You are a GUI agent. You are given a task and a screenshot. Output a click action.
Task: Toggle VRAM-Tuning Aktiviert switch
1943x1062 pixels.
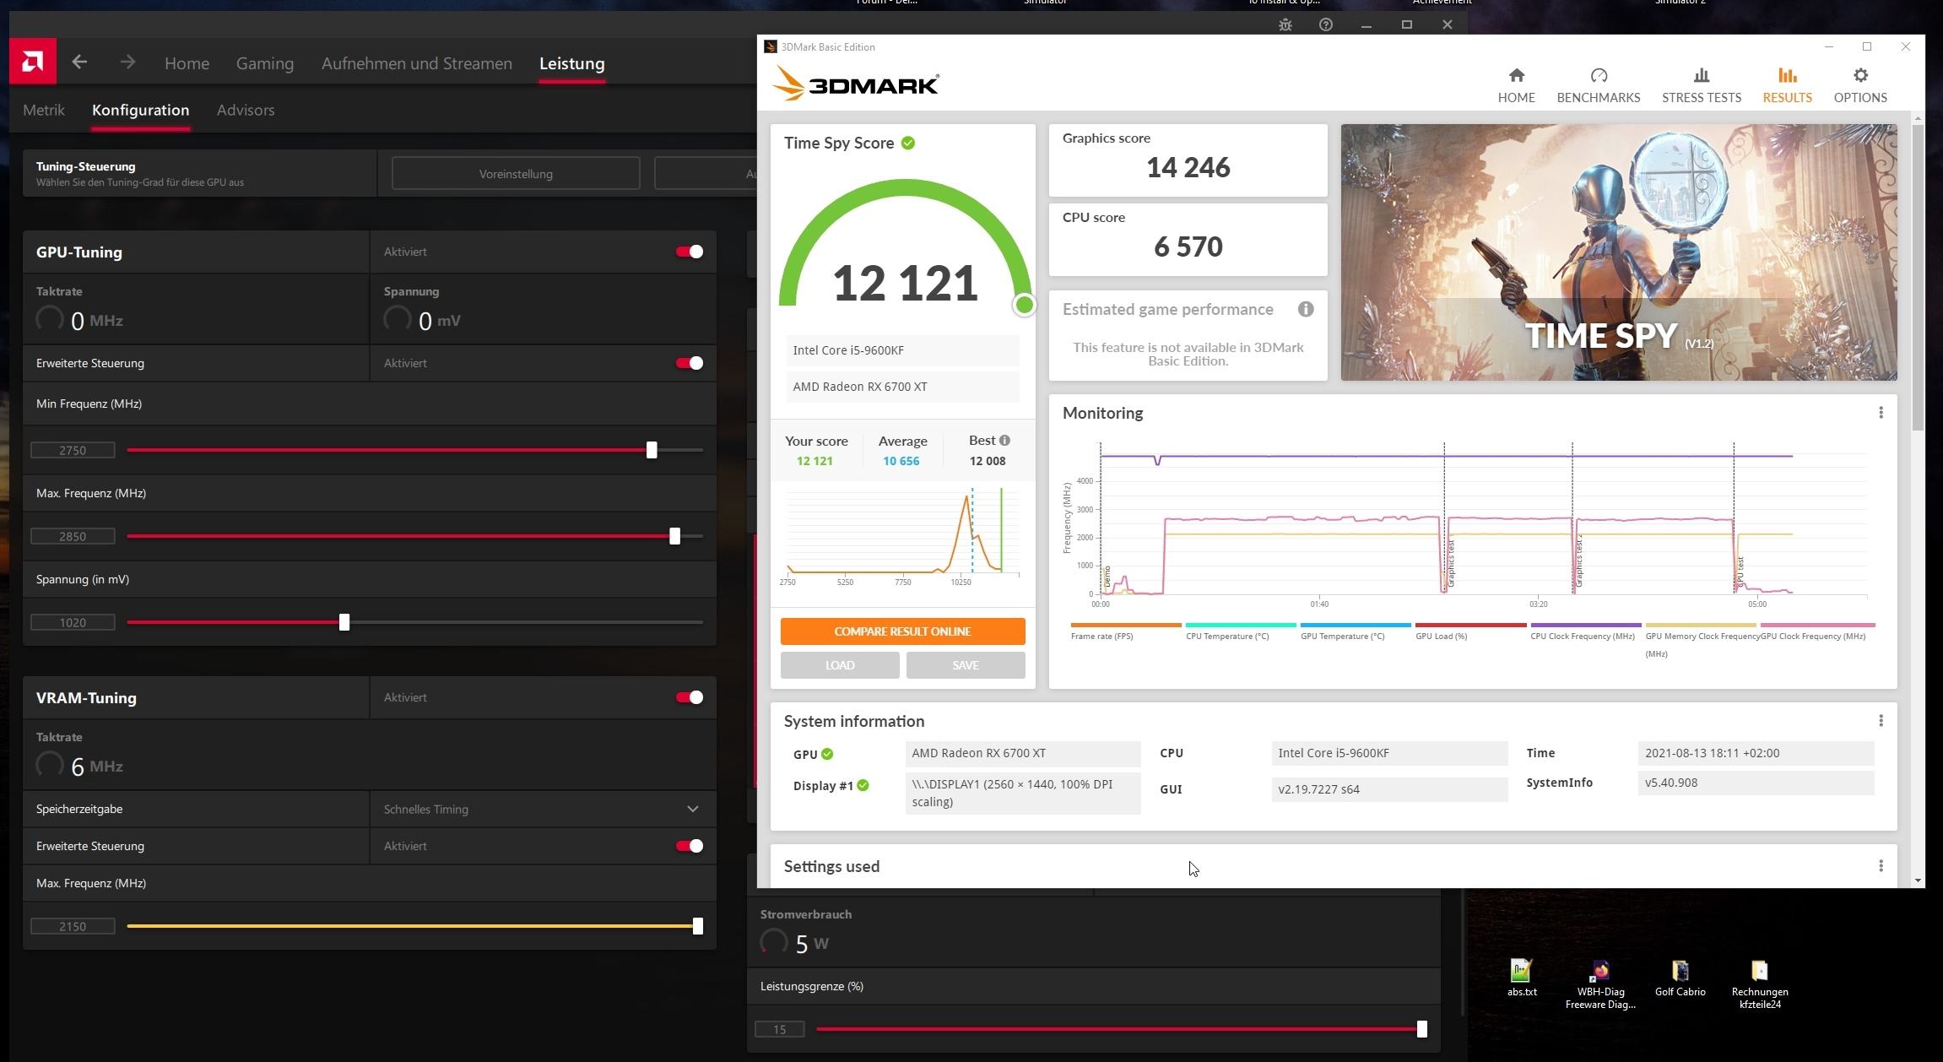(690, 697)
